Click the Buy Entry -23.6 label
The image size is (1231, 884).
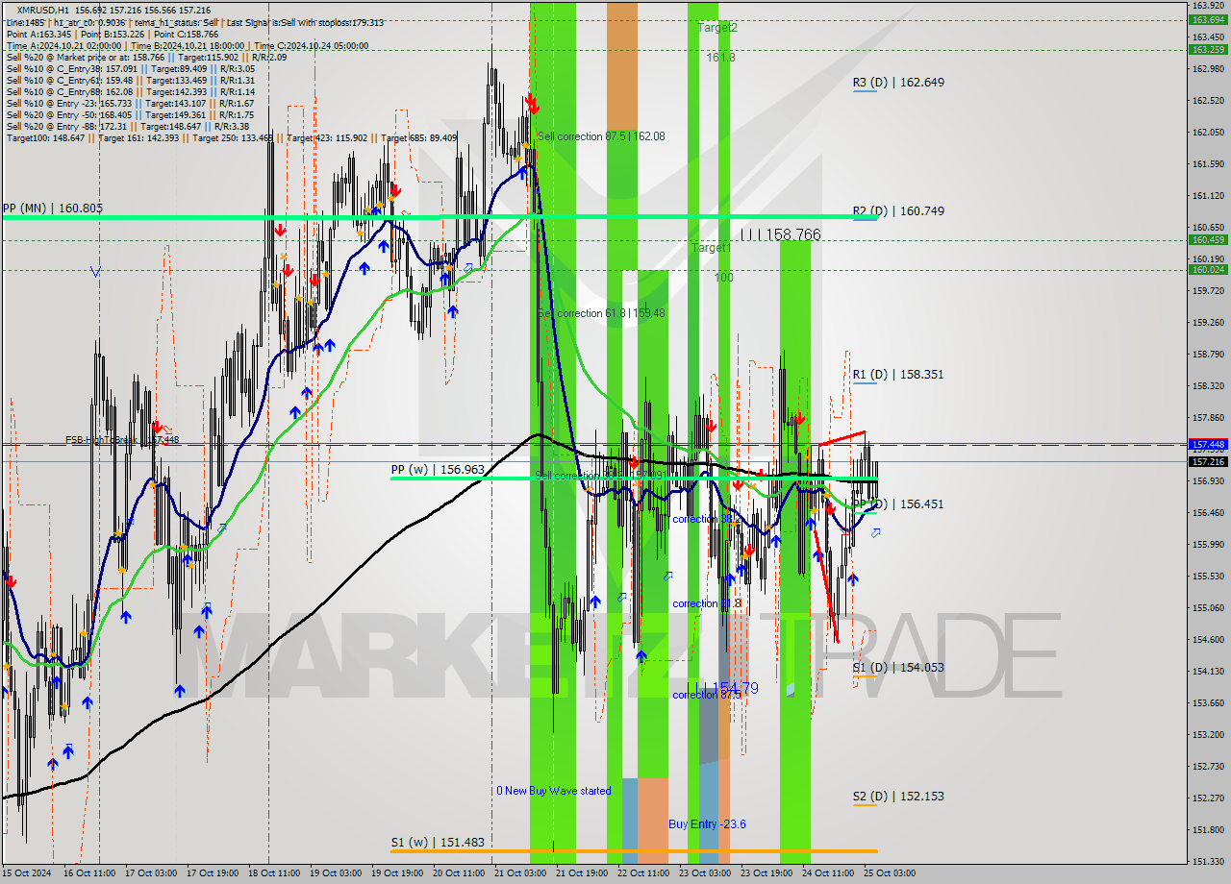(707, 824)
